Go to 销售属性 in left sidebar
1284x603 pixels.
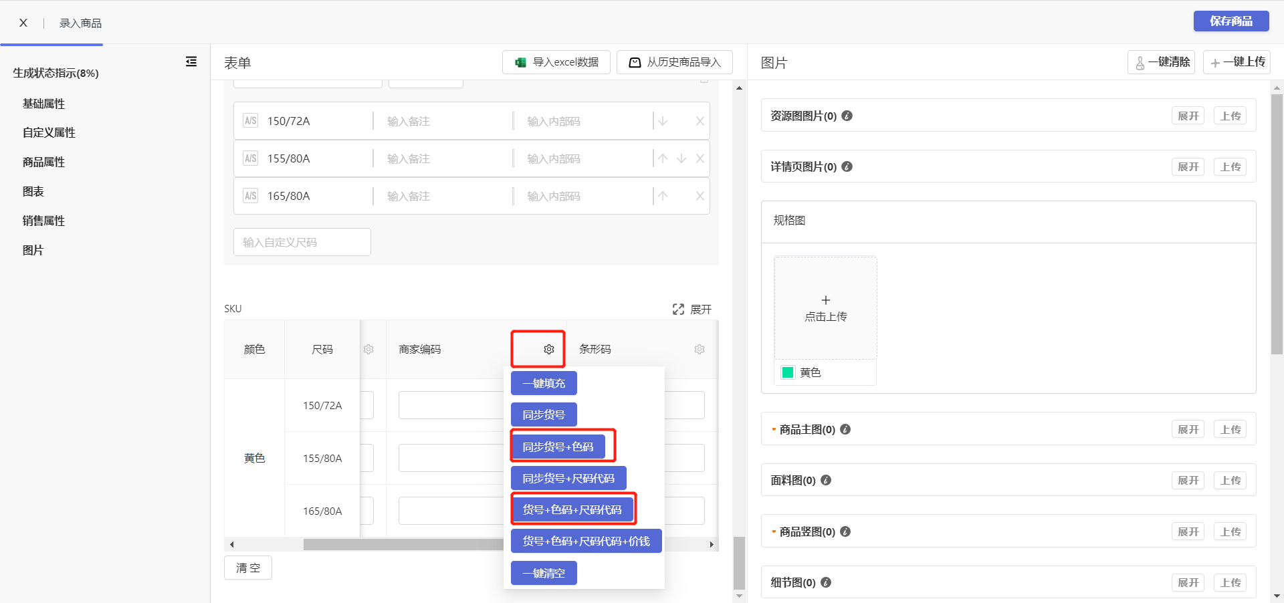(x=43, y=221)
